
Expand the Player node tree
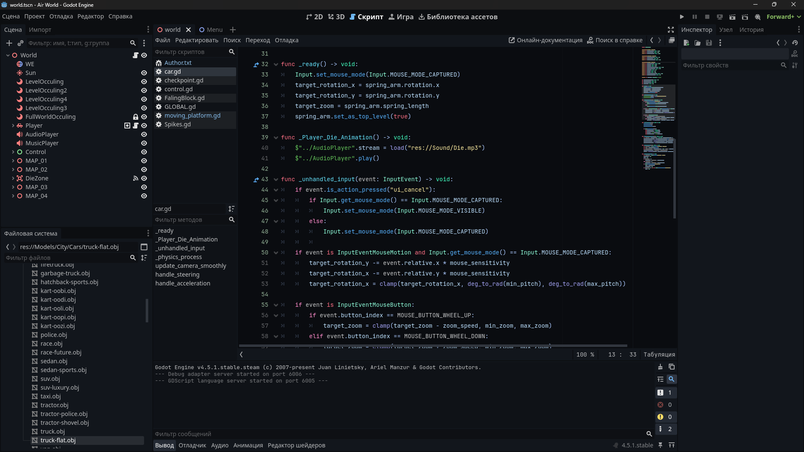click(13, 126)
